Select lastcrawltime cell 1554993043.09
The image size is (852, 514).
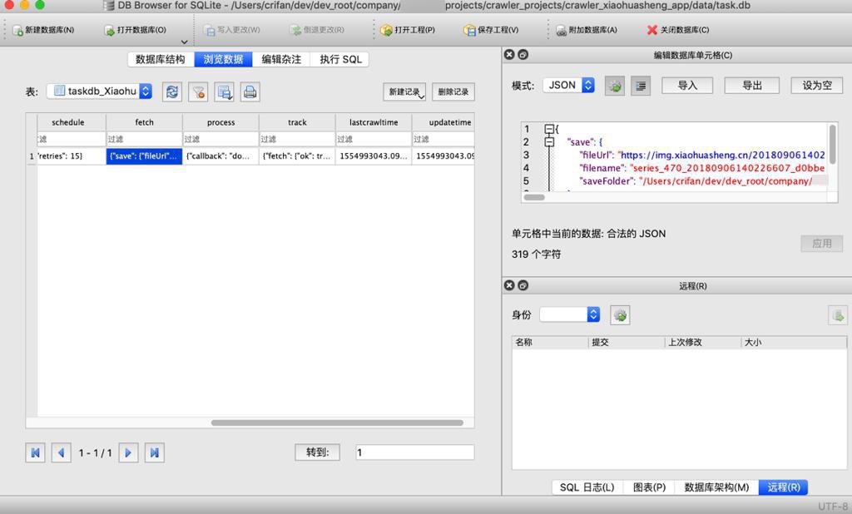(x=374, y=156)
